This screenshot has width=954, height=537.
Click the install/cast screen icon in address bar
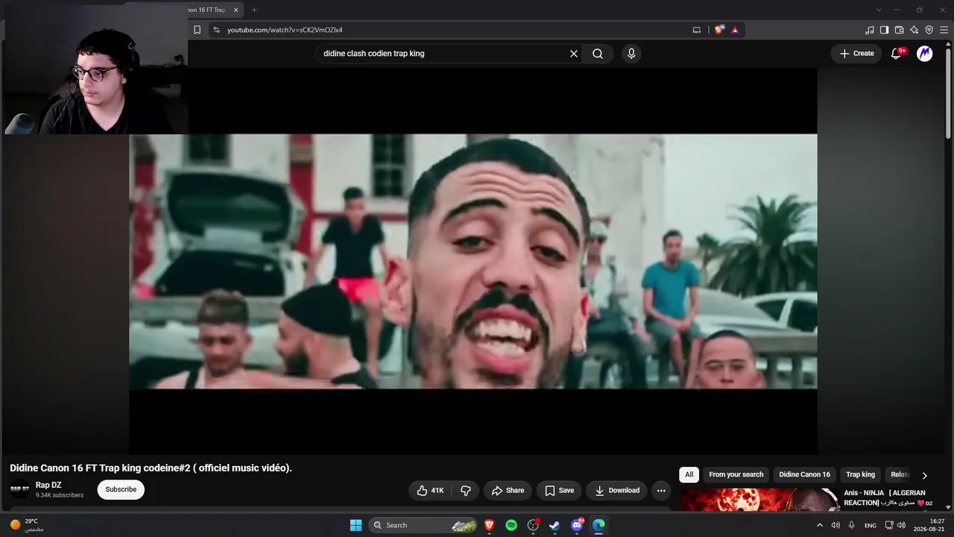697,30
